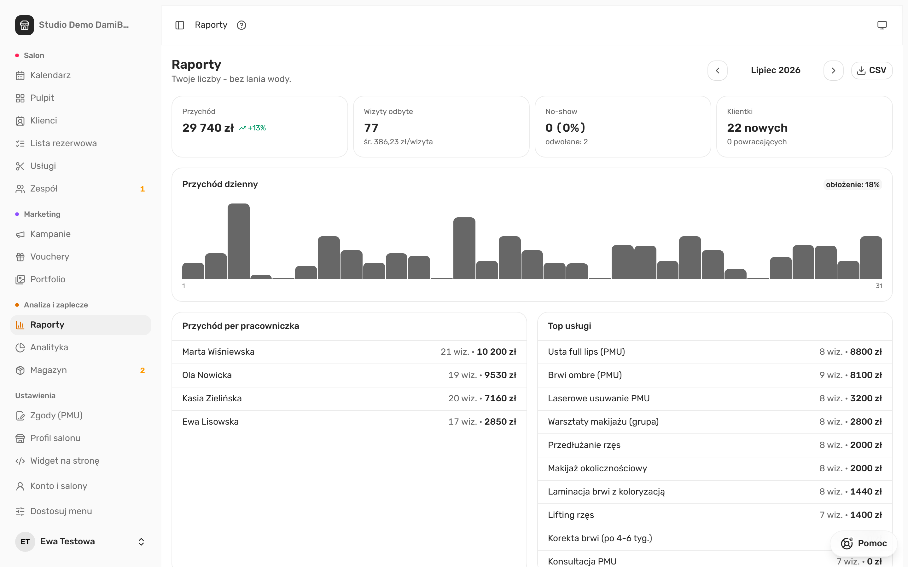Click the Studio Demo store logo icon

point(24,25)
